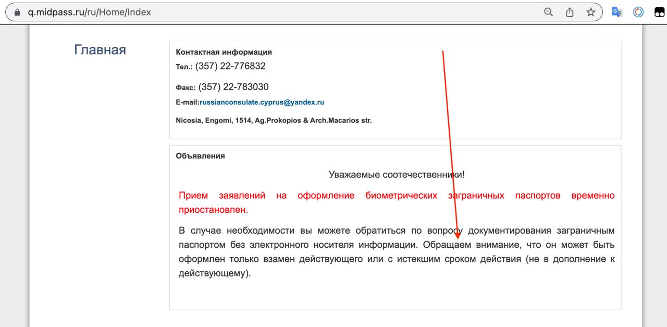This screenshot has height=327, width=667.
Task: Click the fax number (357) 22-783030
Action: [x=233, y=87]
